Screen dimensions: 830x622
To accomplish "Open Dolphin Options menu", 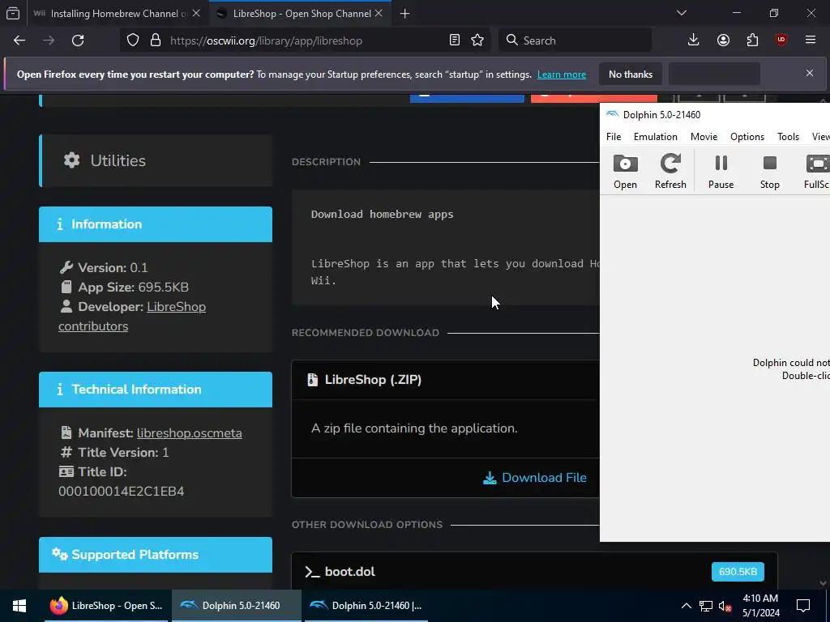I will click(747, 136).
